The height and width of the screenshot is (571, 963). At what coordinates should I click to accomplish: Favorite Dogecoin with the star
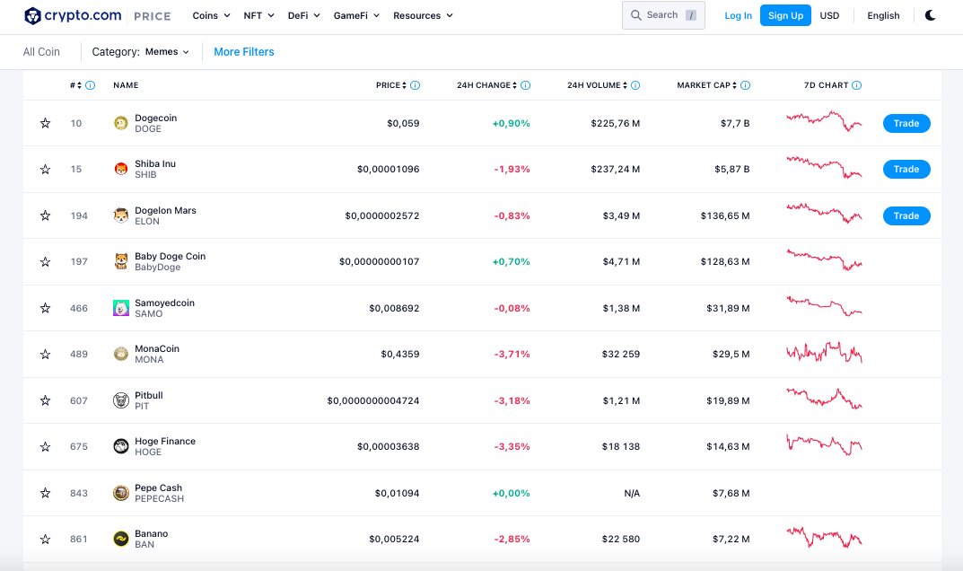click(46, 123)
